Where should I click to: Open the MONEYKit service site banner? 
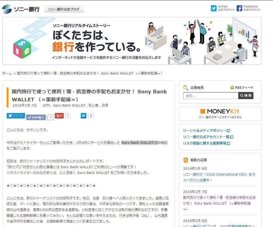(220, 113)
